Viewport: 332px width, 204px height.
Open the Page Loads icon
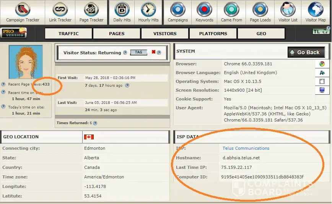(260, 12)
